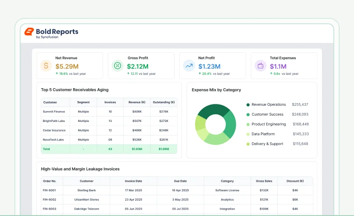Click the Product Engineering legend dot

tap(248, 124)
